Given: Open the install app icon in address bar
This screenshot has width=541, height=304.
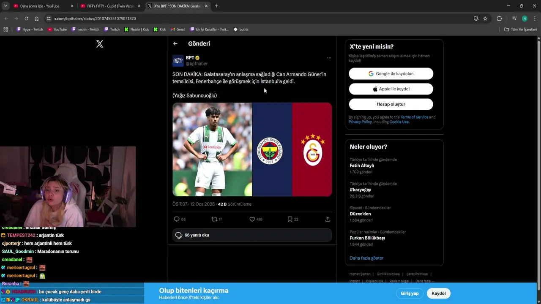Looking at the screenshot, I should point(476,19).
